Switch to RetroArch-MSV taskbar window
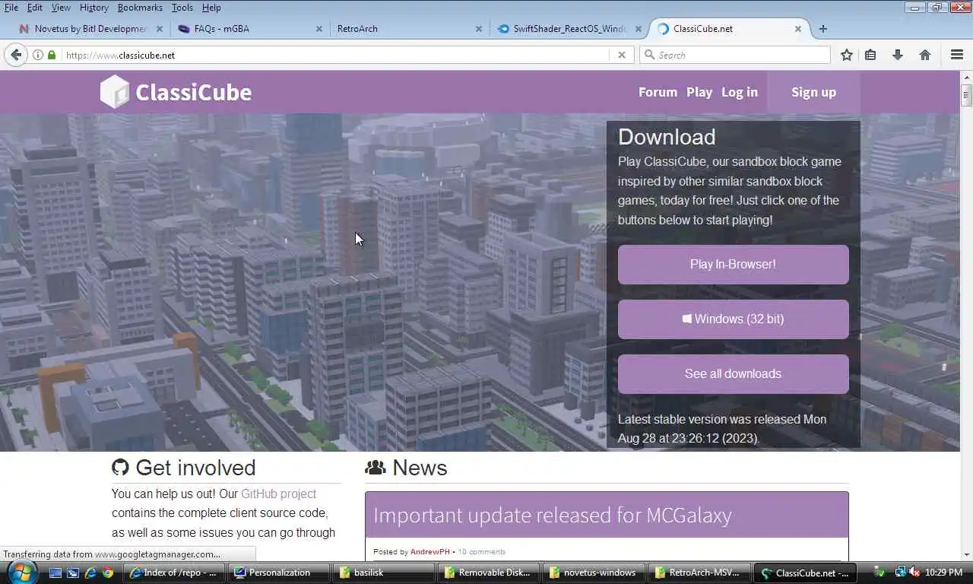The height and width of the screenshot is (584, 973). click(699, 573)
